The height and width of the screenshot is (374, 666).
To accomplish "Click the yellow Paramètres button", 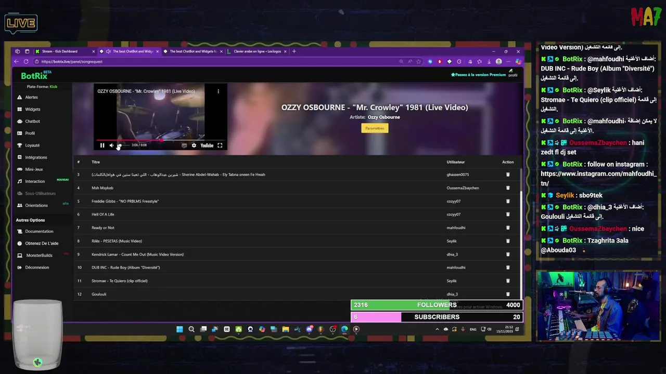I will coord(375,128).
